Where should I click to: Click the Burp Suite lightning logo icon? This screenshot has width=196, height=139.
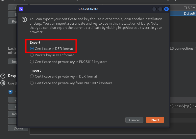click(21, 9)
